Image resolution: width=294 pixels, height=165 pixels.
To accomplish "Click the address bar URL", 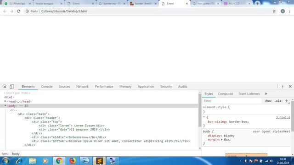I will coord(64,11).
